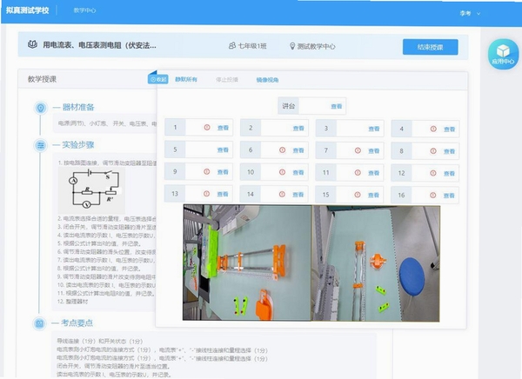
Task: Click the circuit diagram image
Action: pos(91,190)
